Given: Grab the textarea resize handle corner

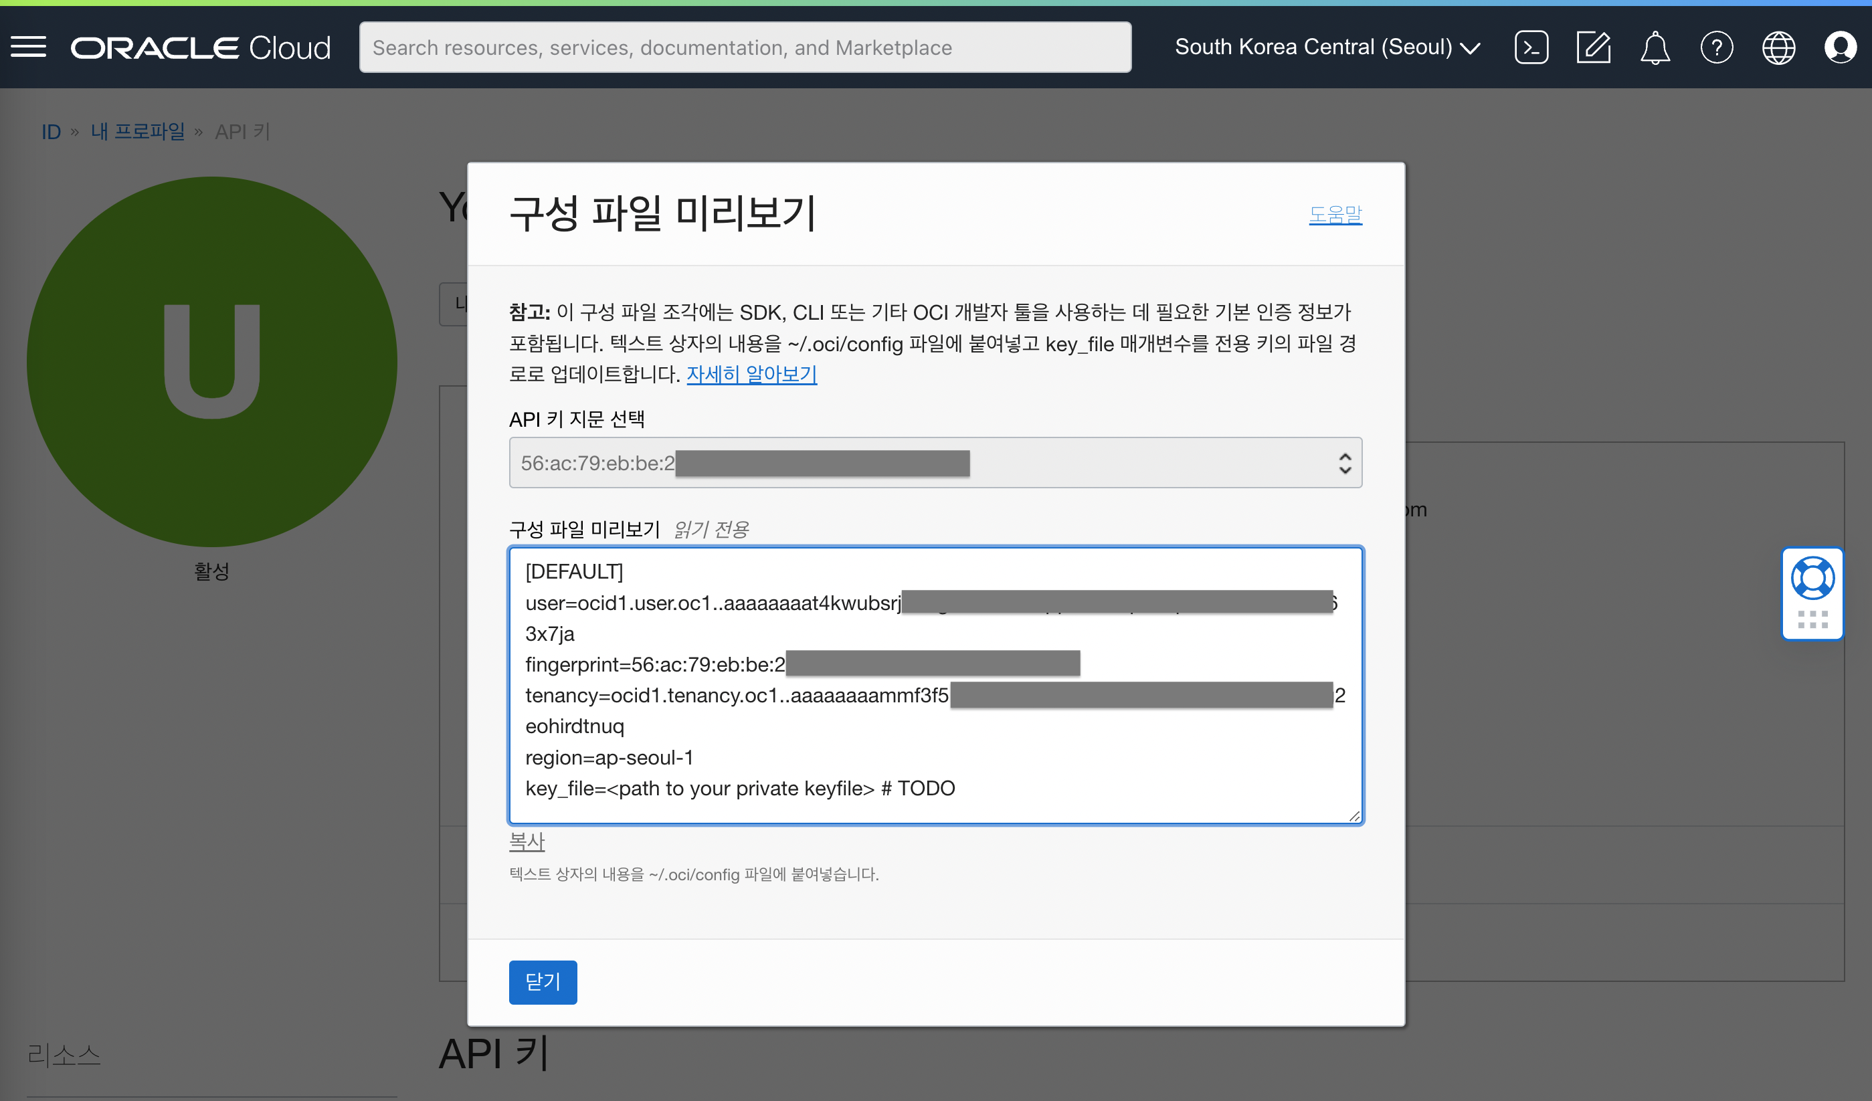Looking at the screenshot, I should (1354, 816).
